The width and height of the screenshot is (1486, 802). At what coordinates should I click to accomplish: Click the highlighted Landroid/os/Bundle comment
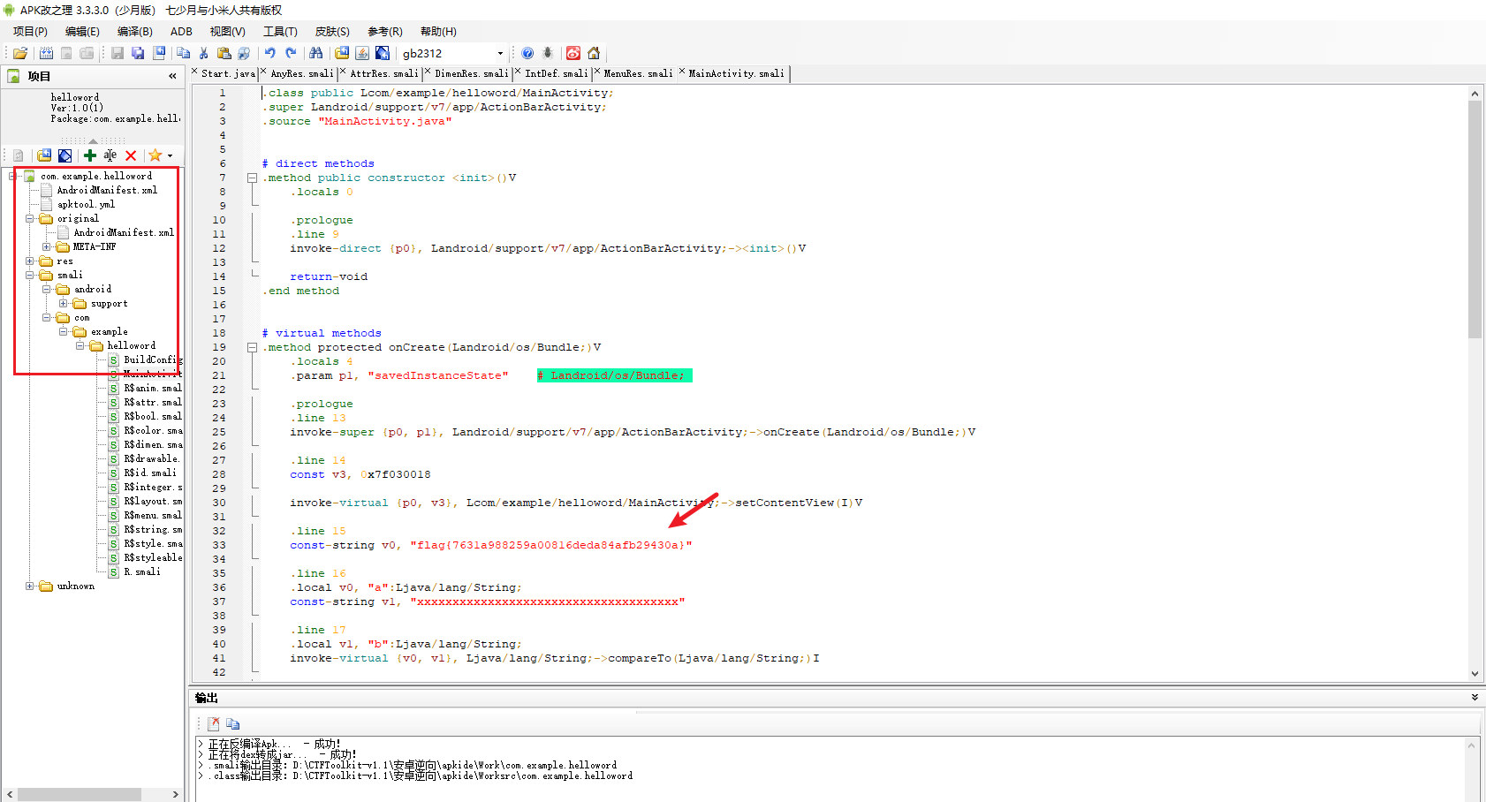tap(615, 375)
